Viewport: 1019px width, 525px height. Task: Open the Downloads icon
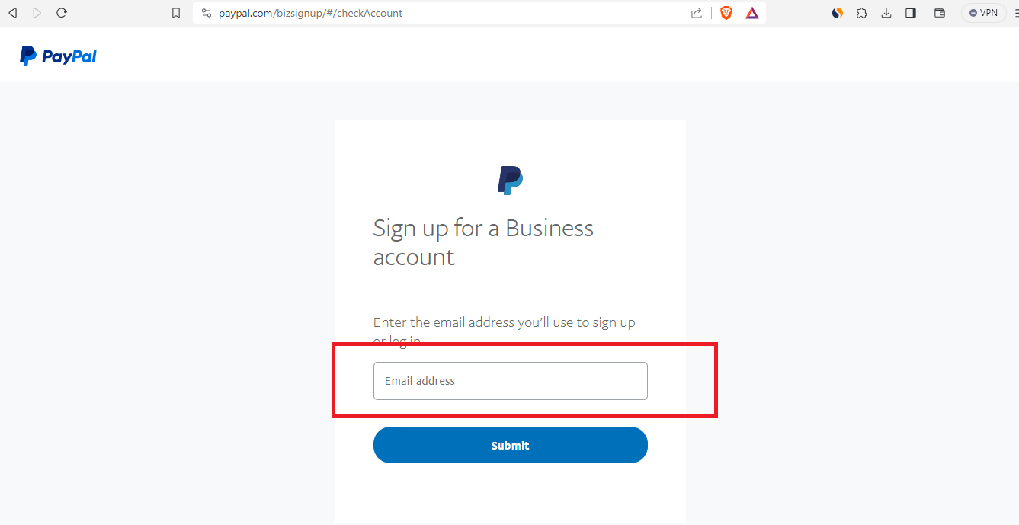(886, 12)
